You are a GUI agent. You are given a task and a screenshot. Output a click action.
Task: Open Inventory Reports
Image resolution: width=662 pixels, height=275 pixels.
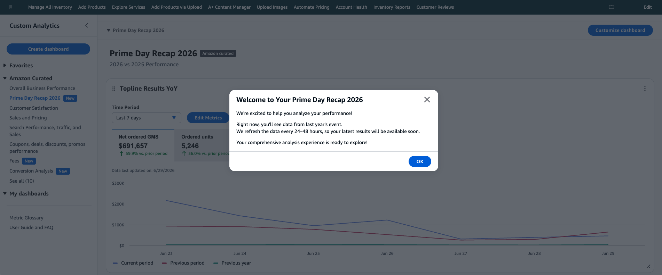(x=392, y=7)
